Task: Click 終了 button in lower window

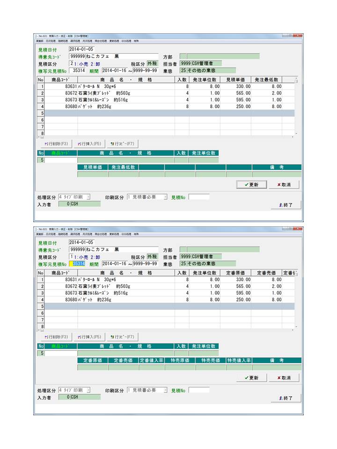Action: (x=286, y=398)
